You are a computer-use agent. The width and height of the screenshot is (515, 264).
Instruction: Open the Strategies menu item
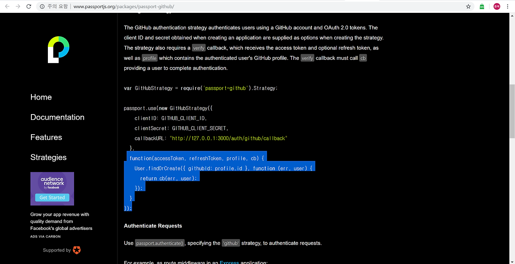pos(49,158)
